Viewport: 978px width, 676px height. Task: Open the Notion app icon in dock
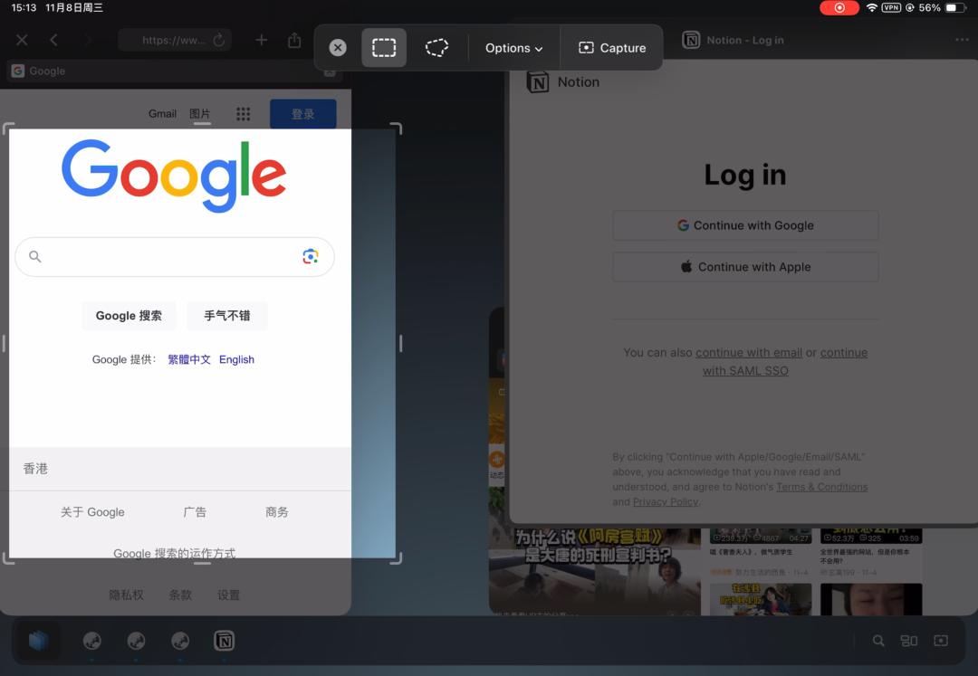pos(224,641)
